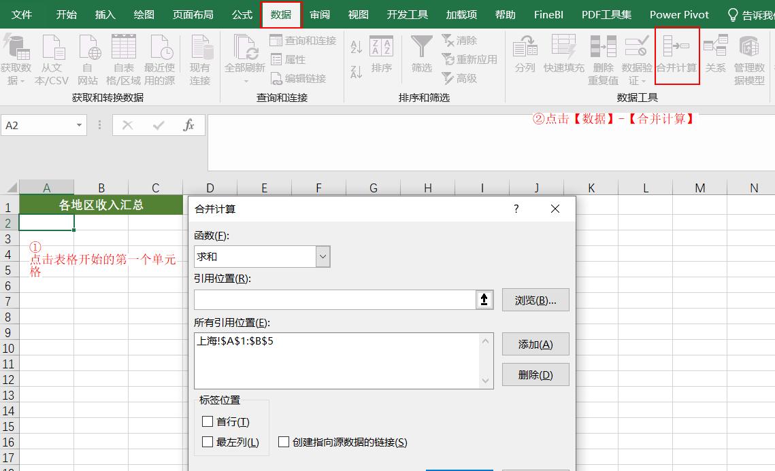Click the 属性 (Properties) ribbon item
This screenshot has width=775, height=471.
(x=288, y=59)
